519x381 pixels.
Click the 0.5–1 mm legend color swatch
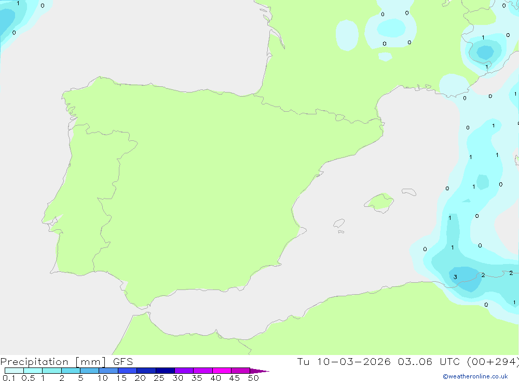[33, 371]
